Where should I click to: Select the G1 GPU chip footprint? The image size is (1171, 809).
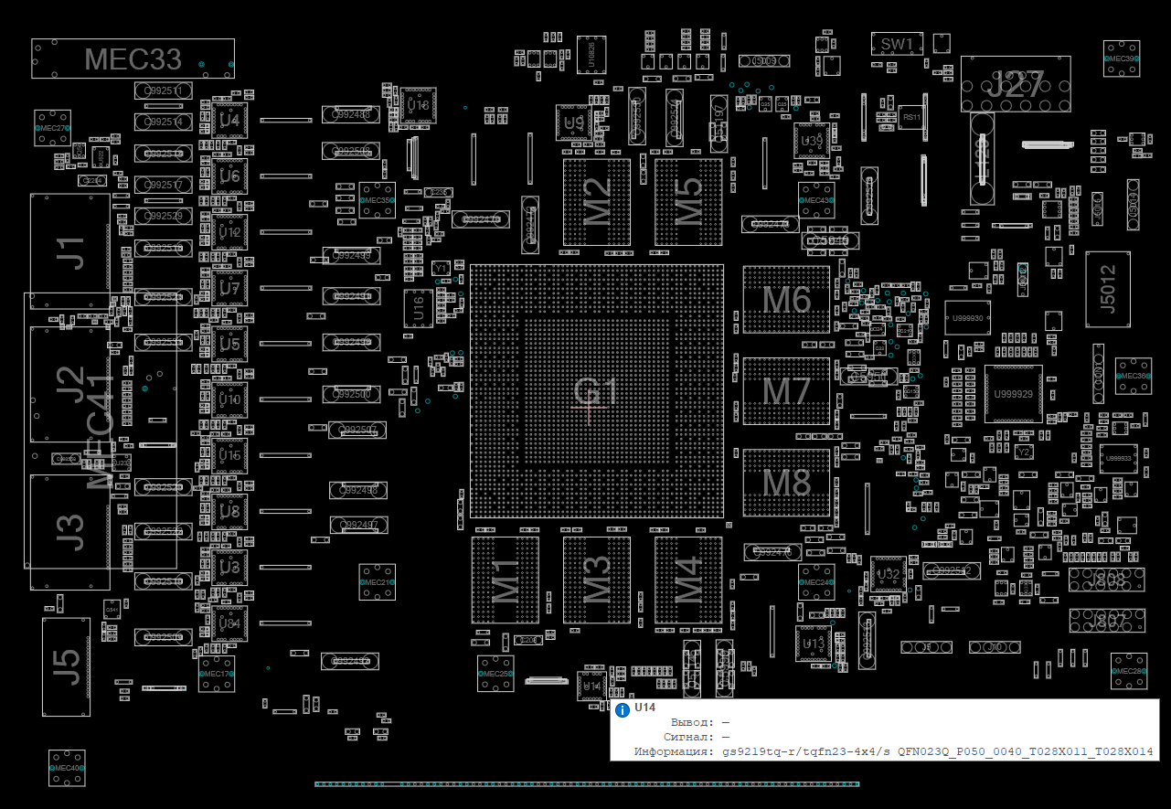tap(596, 392)
